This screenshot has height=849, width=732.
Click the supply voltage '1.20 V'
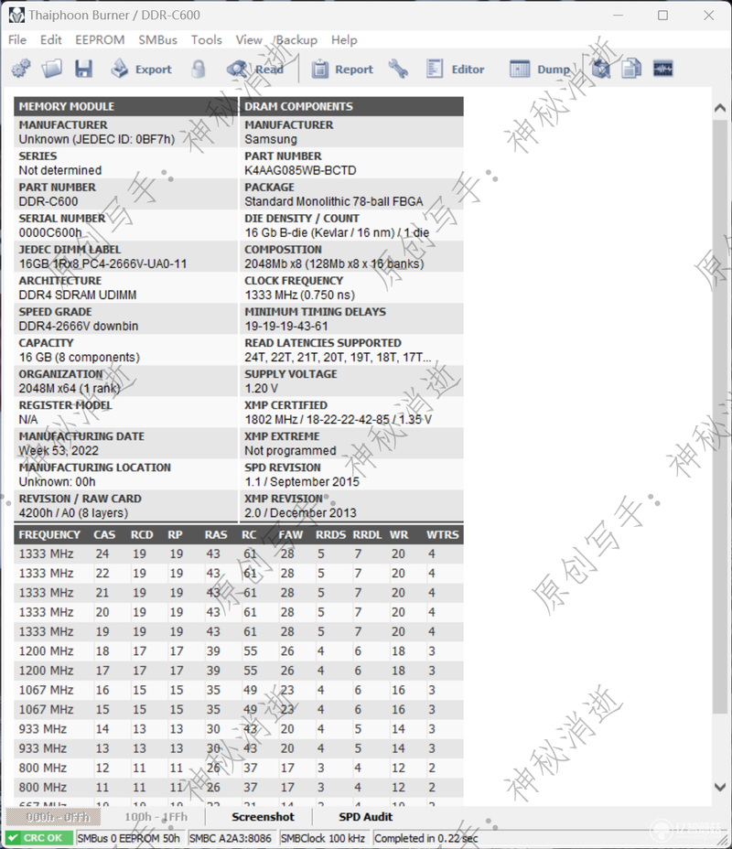tap(261, 388)
